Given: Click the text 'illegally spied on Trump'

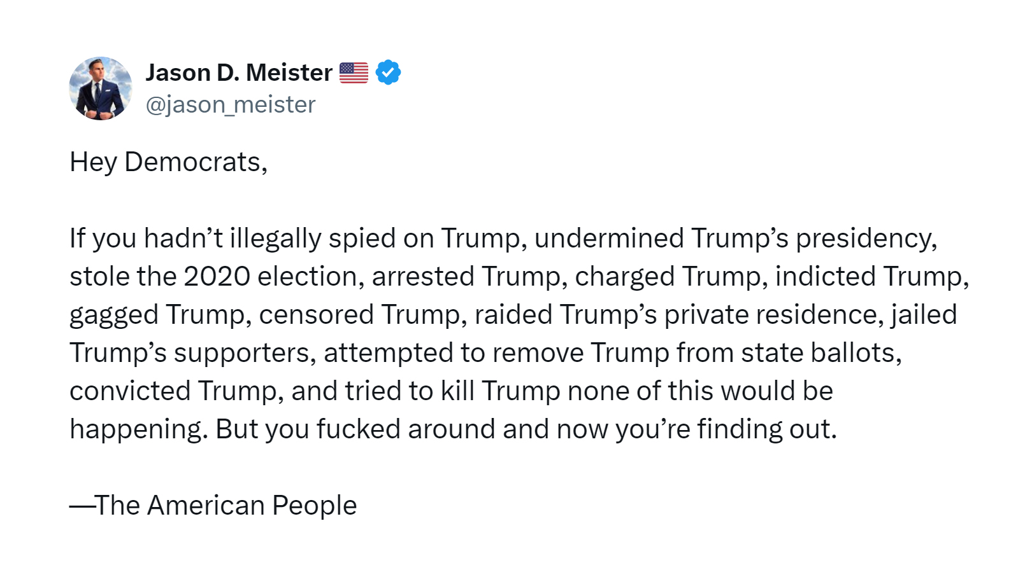Looking at the screenshot, I should (x=377, y=239).
